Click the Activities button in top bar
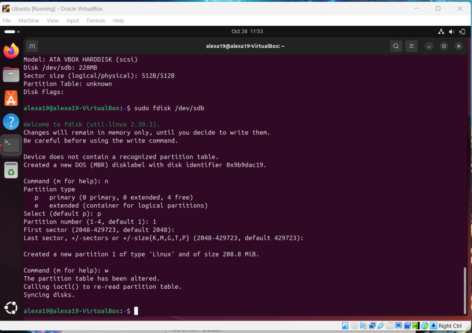This screenshot has width=472, height=333. coord(12,31)
